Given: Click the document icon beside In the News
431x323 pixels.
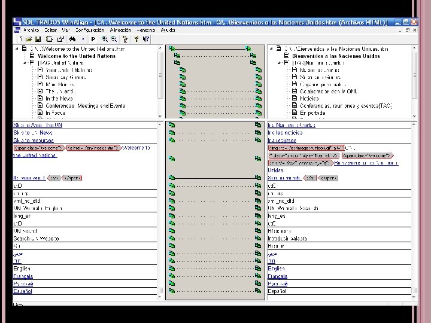Looking at the screenshot, I should click(40, 98).
